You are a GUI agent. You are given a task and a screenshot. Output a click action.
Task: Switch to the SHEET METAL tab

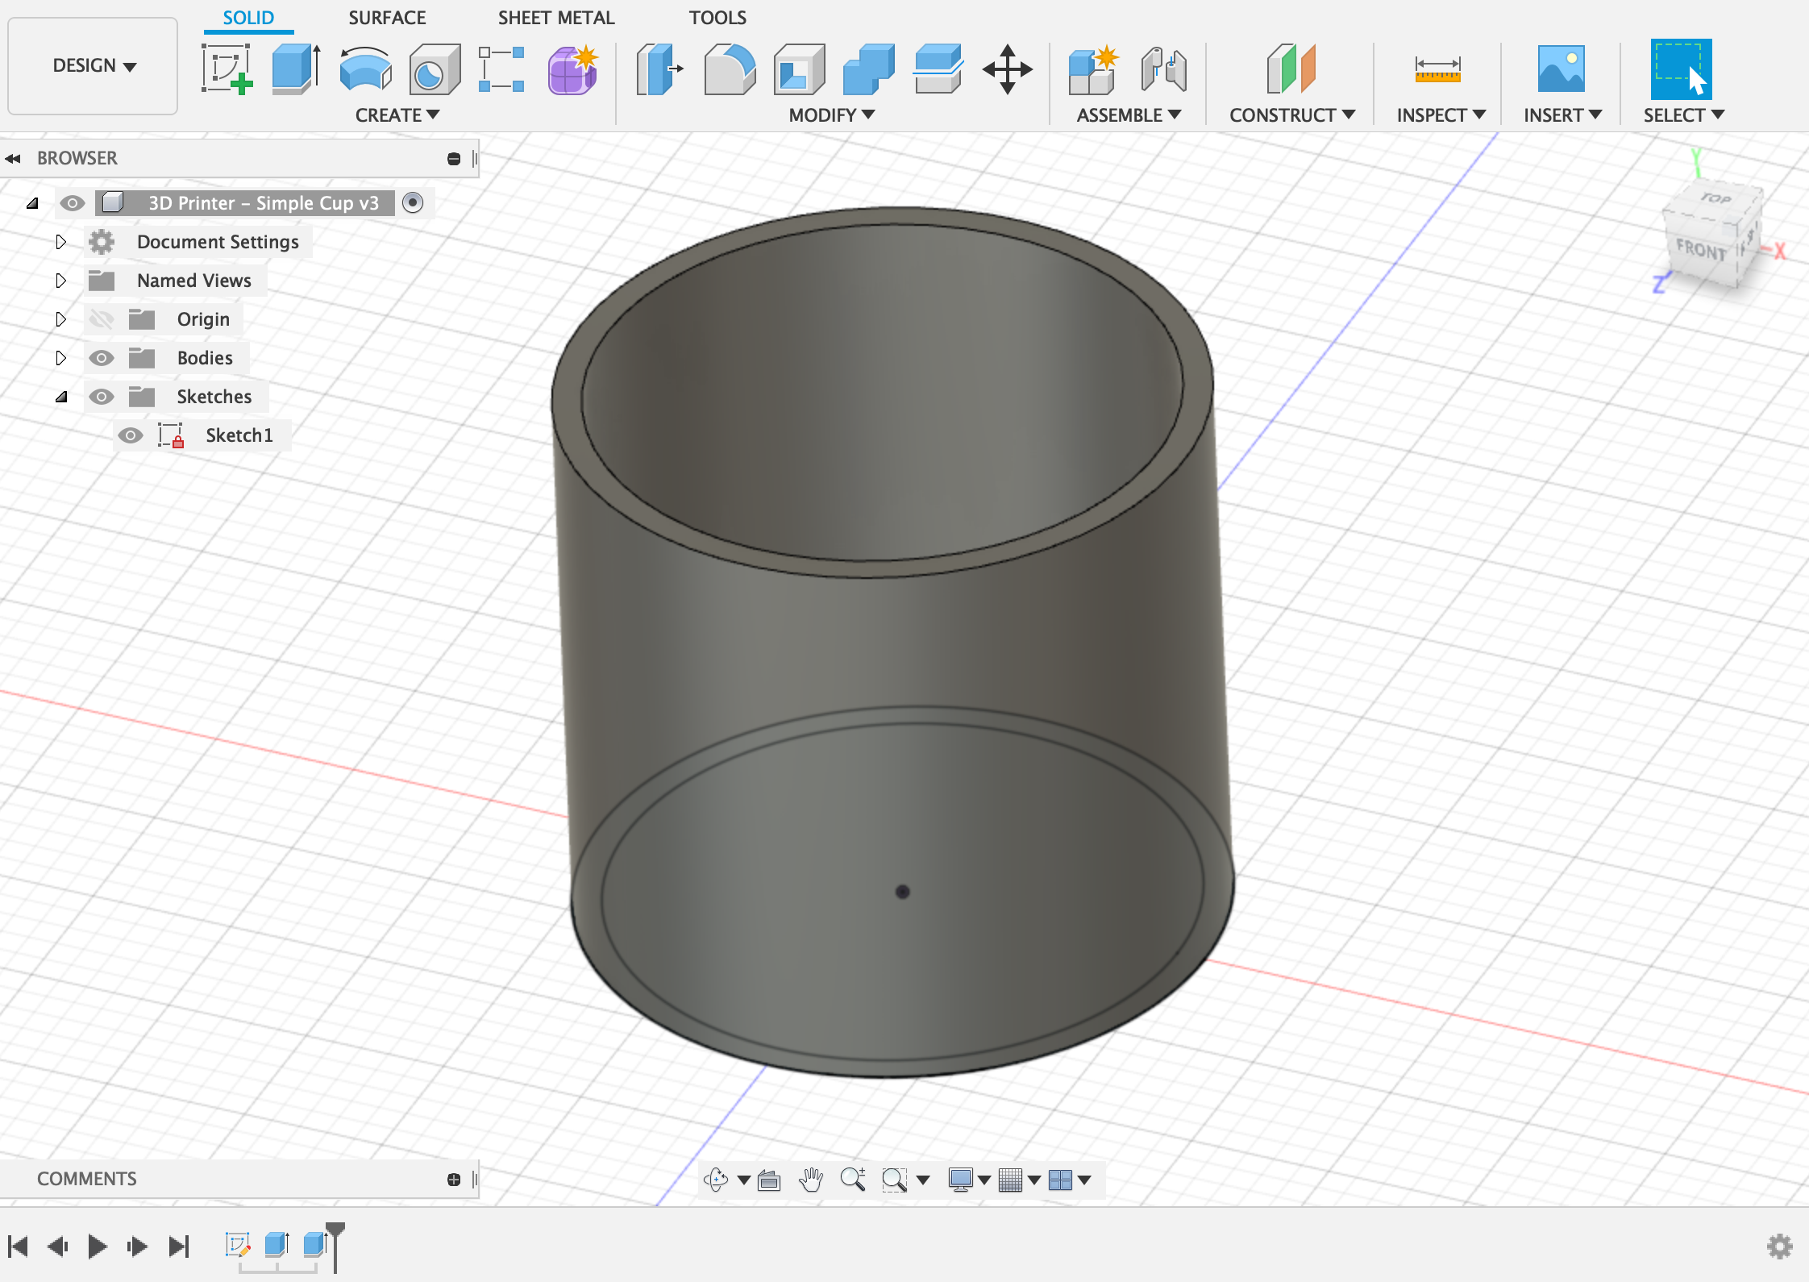click(x=556, y=18)
